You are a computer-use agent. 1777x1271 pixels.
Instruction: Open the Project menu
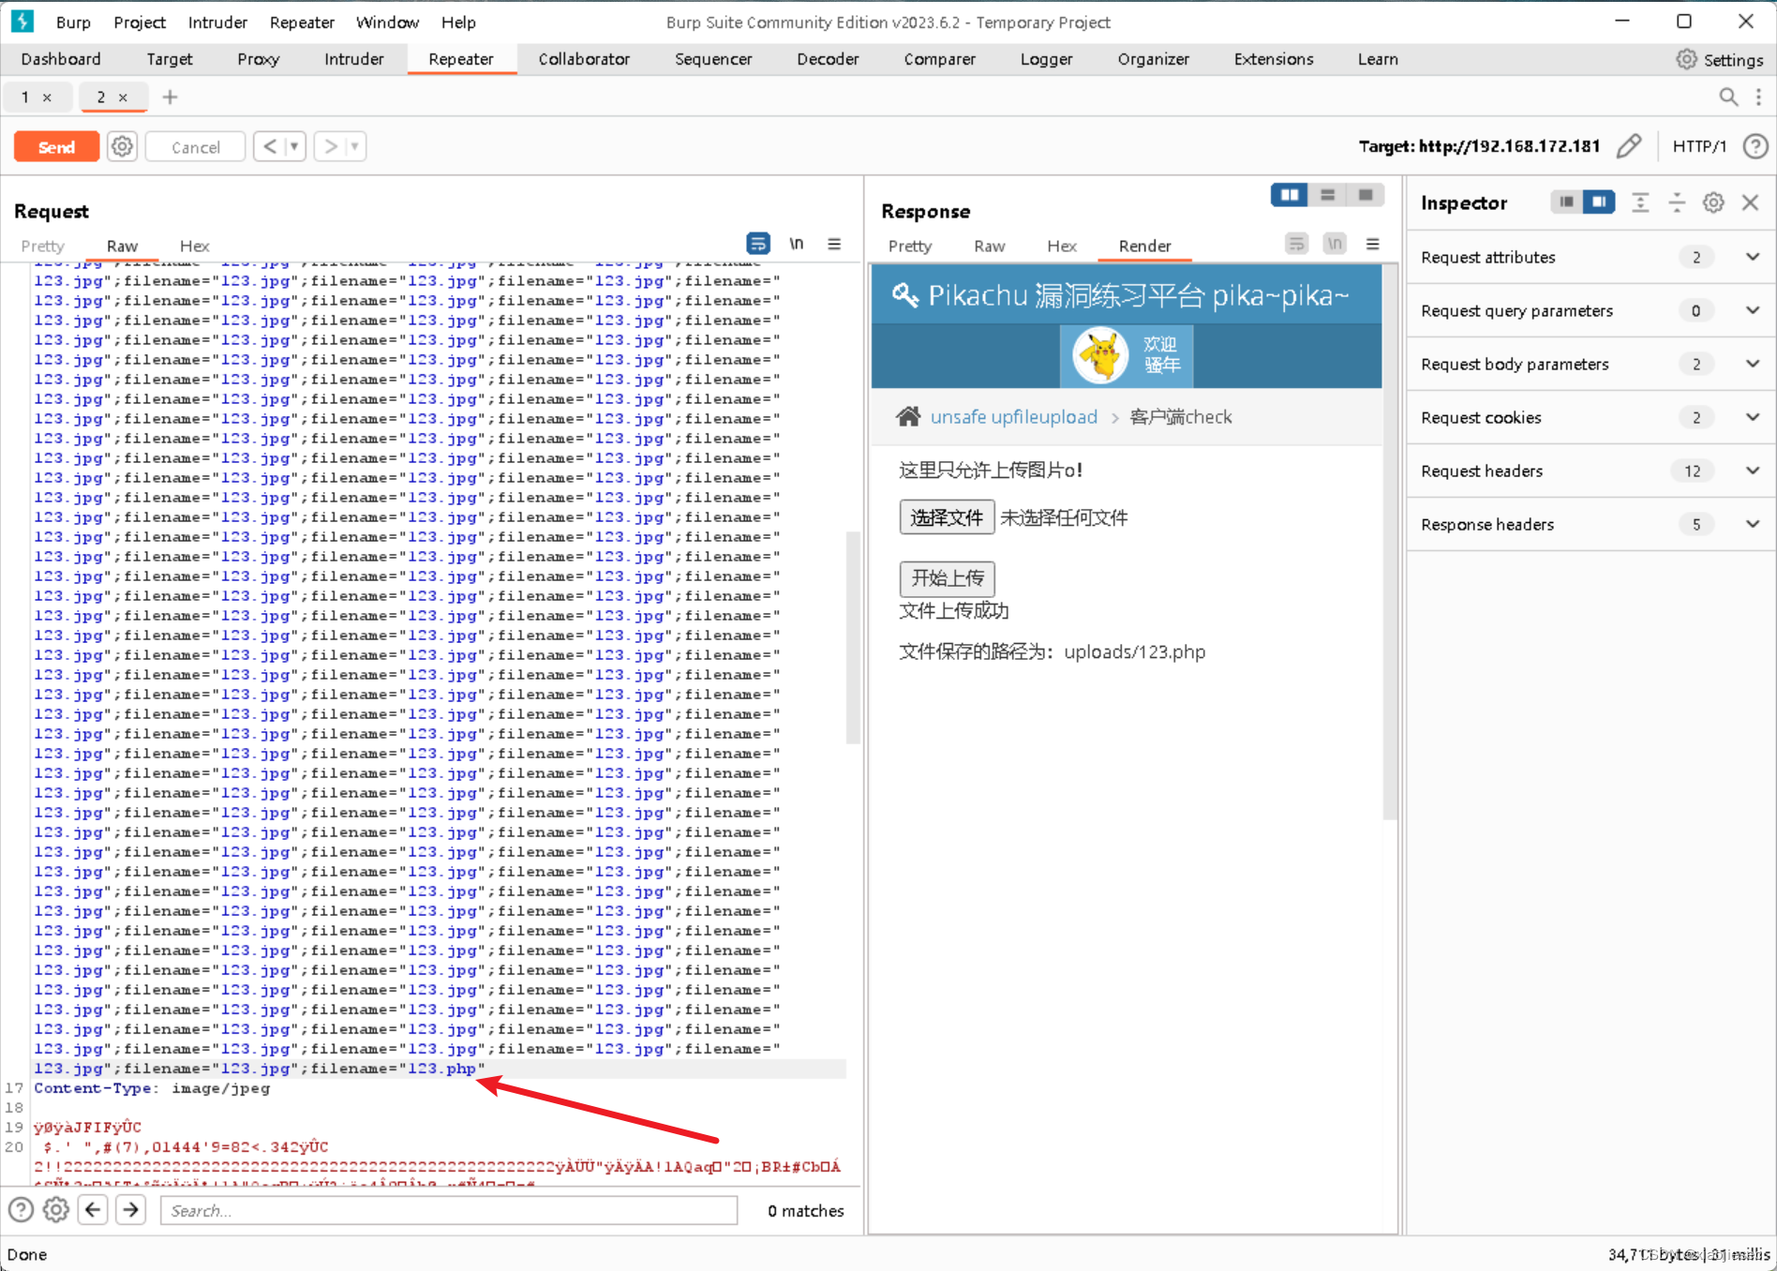(140, 22)
